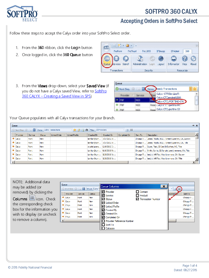
Task: Click the Search icon in Transactions group
Action: [x=126, y=59]
